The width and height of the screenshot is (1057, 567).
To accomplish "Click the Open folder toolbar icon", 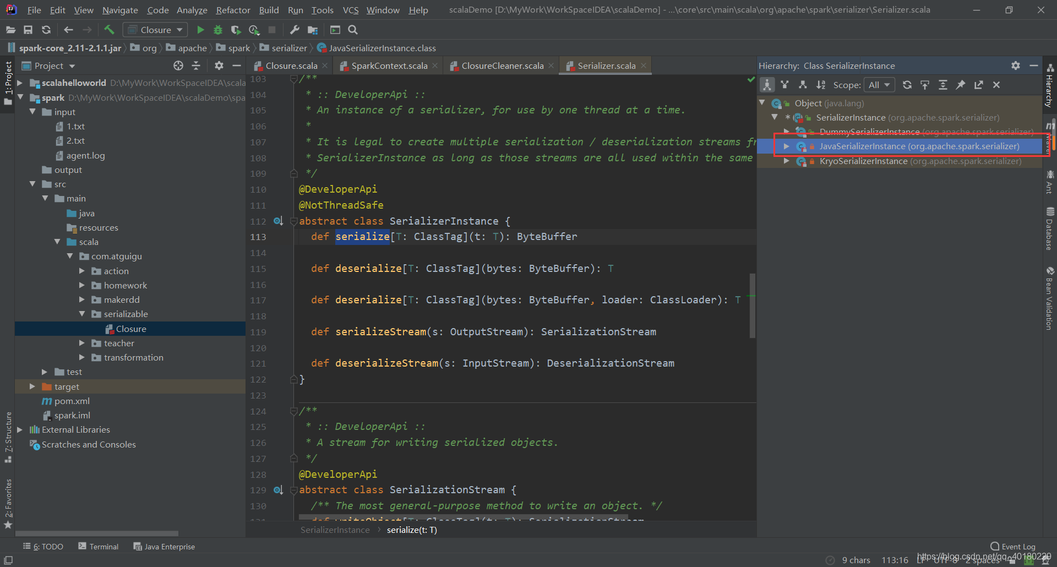I will pyautogui.click(x=10, y=30).
